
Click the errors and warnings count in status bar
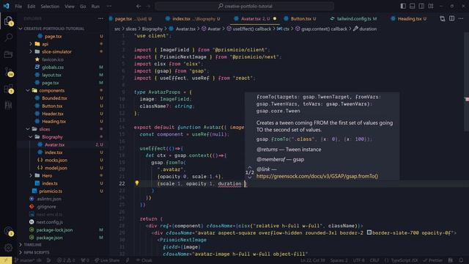click(x=66, y=260)
